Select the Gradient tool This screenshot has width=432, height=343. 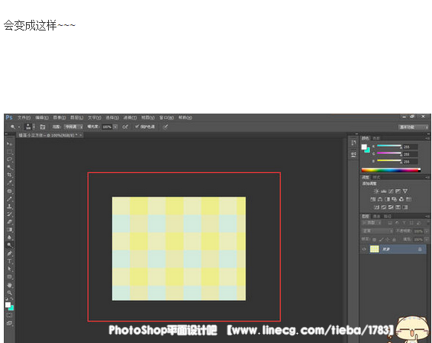9,229
